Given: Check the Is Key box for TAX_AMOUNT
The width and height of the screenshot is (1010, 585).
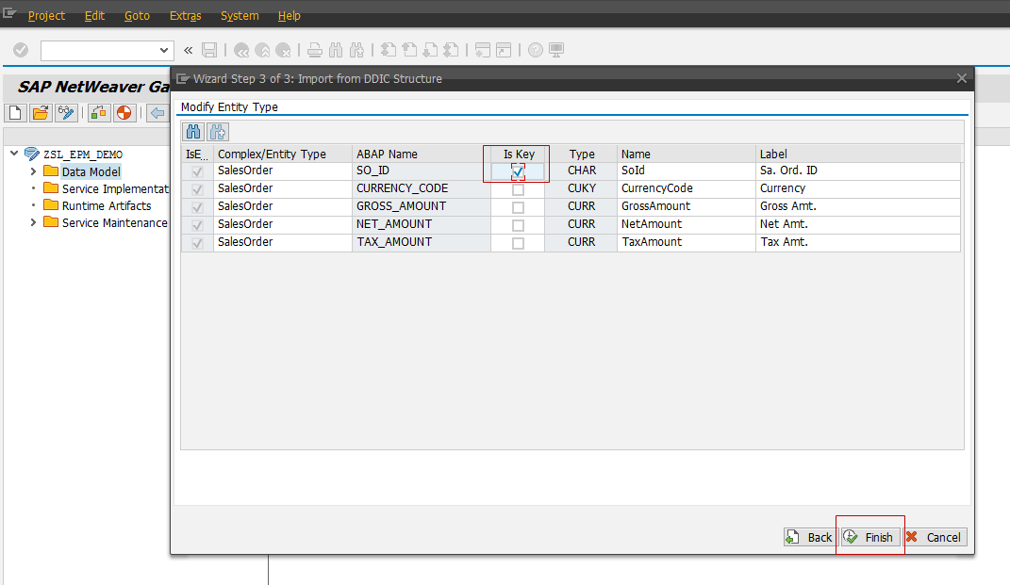Looking at the screenshot, I should click(x=517, y=242).
